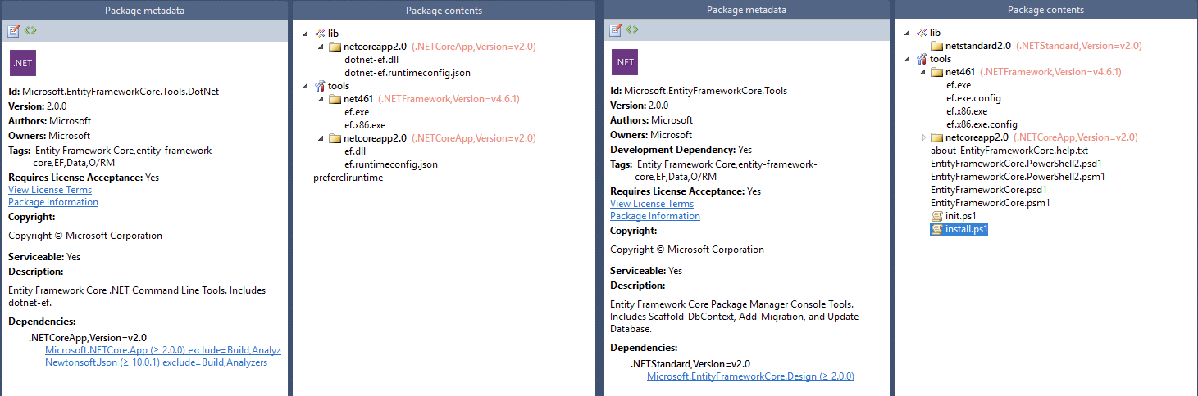Select folder icon of netcoreapp2.0 containing ef.dll

pyautogui.click(x=335, y=138)
